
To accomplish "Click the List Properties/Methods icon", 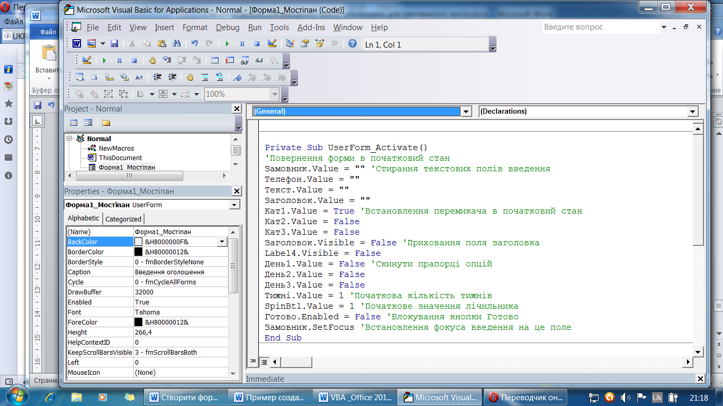I will tap(80, 77).
